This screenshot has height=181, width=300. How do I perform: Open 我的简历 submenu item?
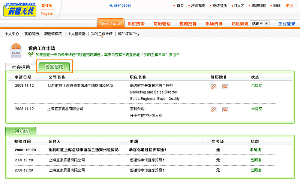tap(31, 34)
